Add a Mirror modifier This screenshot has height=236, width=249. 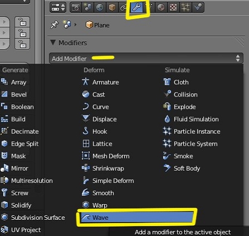(x=14, y=168)
